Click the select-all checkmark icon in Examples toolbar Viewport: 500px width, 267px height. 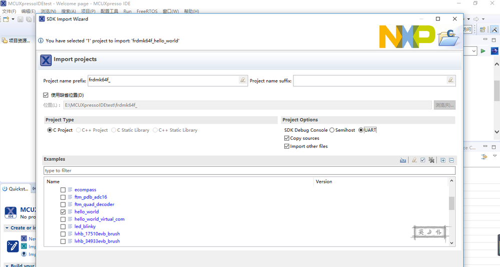[423, 160]
